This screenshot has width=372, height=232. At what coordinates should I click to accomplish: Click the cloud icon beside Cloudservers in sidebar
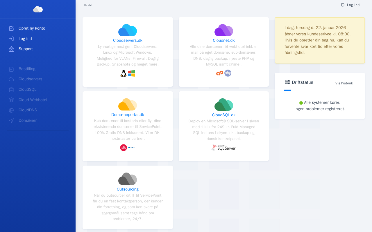point(11,79)
